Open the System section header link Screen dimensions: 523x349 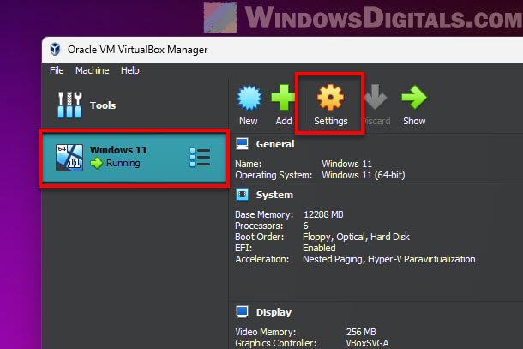tap(274, 195)
